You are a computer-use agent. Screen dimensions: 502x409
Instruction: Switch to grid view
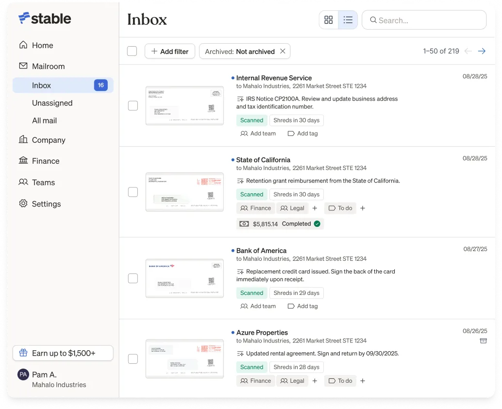329,20
